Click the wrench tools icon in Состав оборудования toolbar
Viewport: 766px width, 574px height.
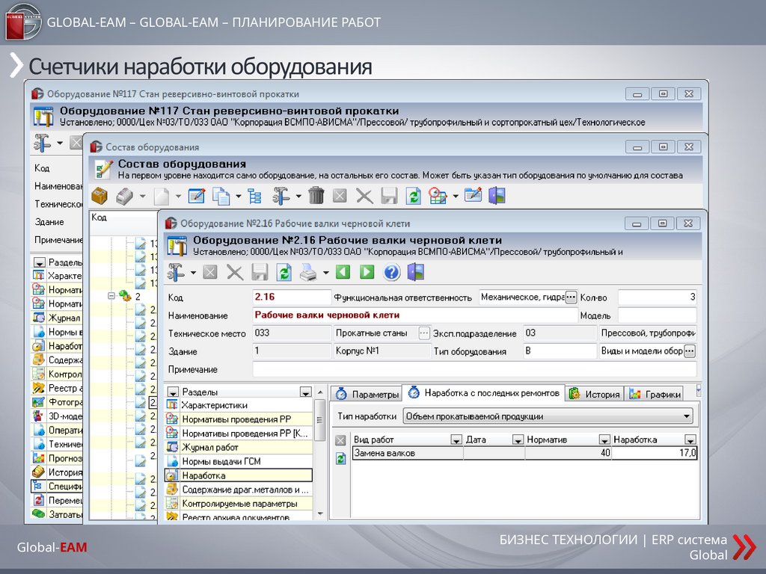[281, 197]
